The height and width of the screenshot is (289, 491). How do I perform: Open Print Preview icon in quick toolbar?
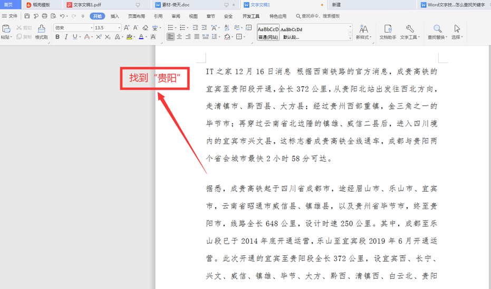[x=54, y=16]
